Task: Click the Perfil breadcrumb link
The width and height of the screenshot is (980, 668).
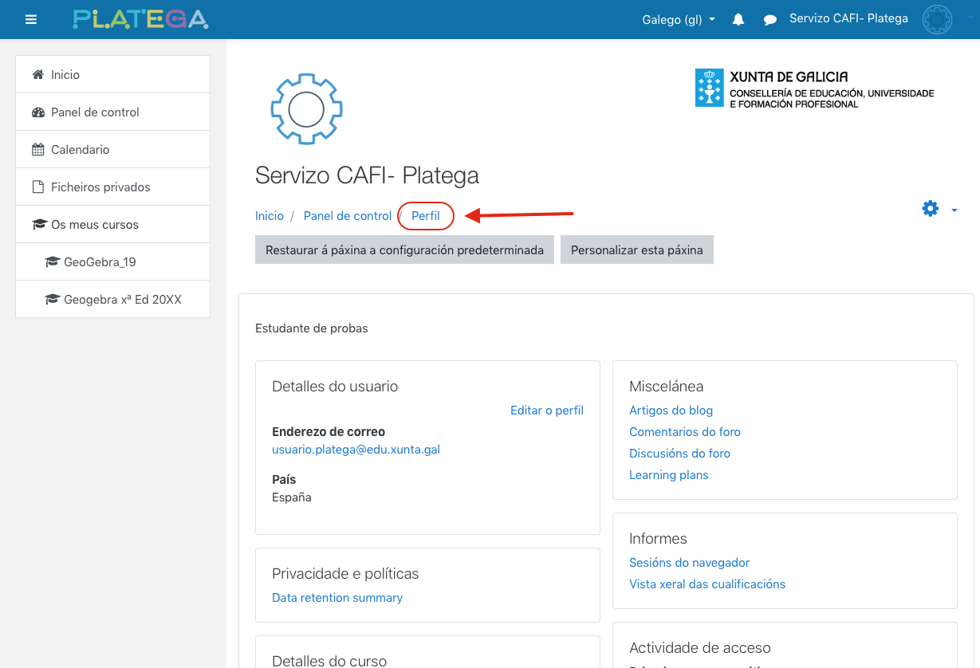Action: [425, 216]
